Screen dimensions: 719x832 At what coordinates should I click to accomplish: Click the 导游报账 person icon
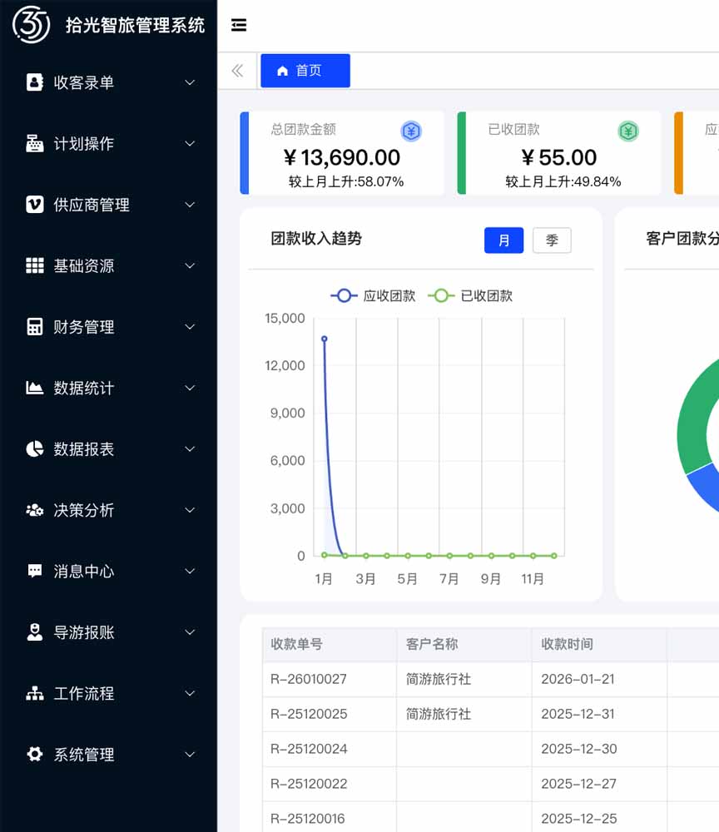(x=34, y=632)
